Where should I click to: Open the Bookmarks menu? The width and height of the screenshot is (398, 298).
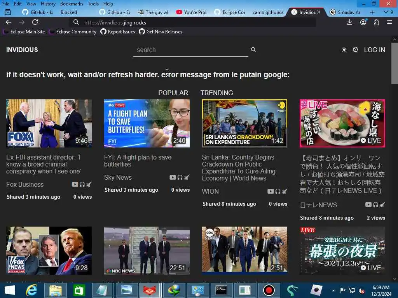point(72,4)
